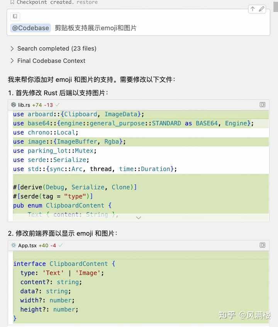
Task: Open App.tsx via its open-file icon
Action: tap(263, 245)
